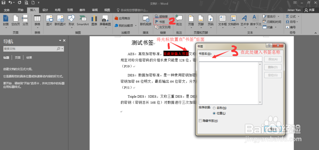Insert numbering (编号) symbol
This screenshot has width=319, height=150.
(291, 27)
